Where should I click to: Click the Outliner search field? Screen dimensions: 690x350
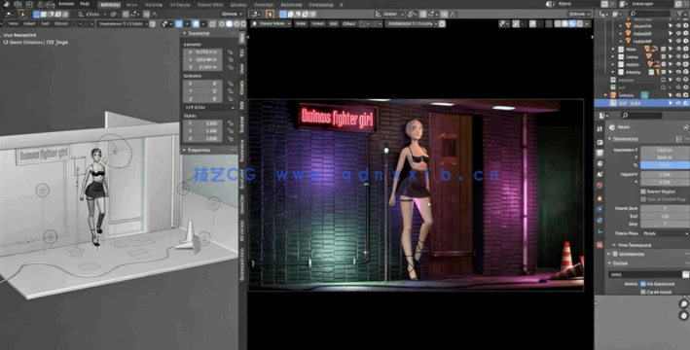tap(650, 14)
